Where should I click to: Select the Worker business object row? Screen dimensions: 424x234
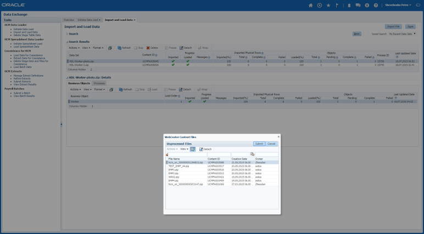click(x=243, y=102)
